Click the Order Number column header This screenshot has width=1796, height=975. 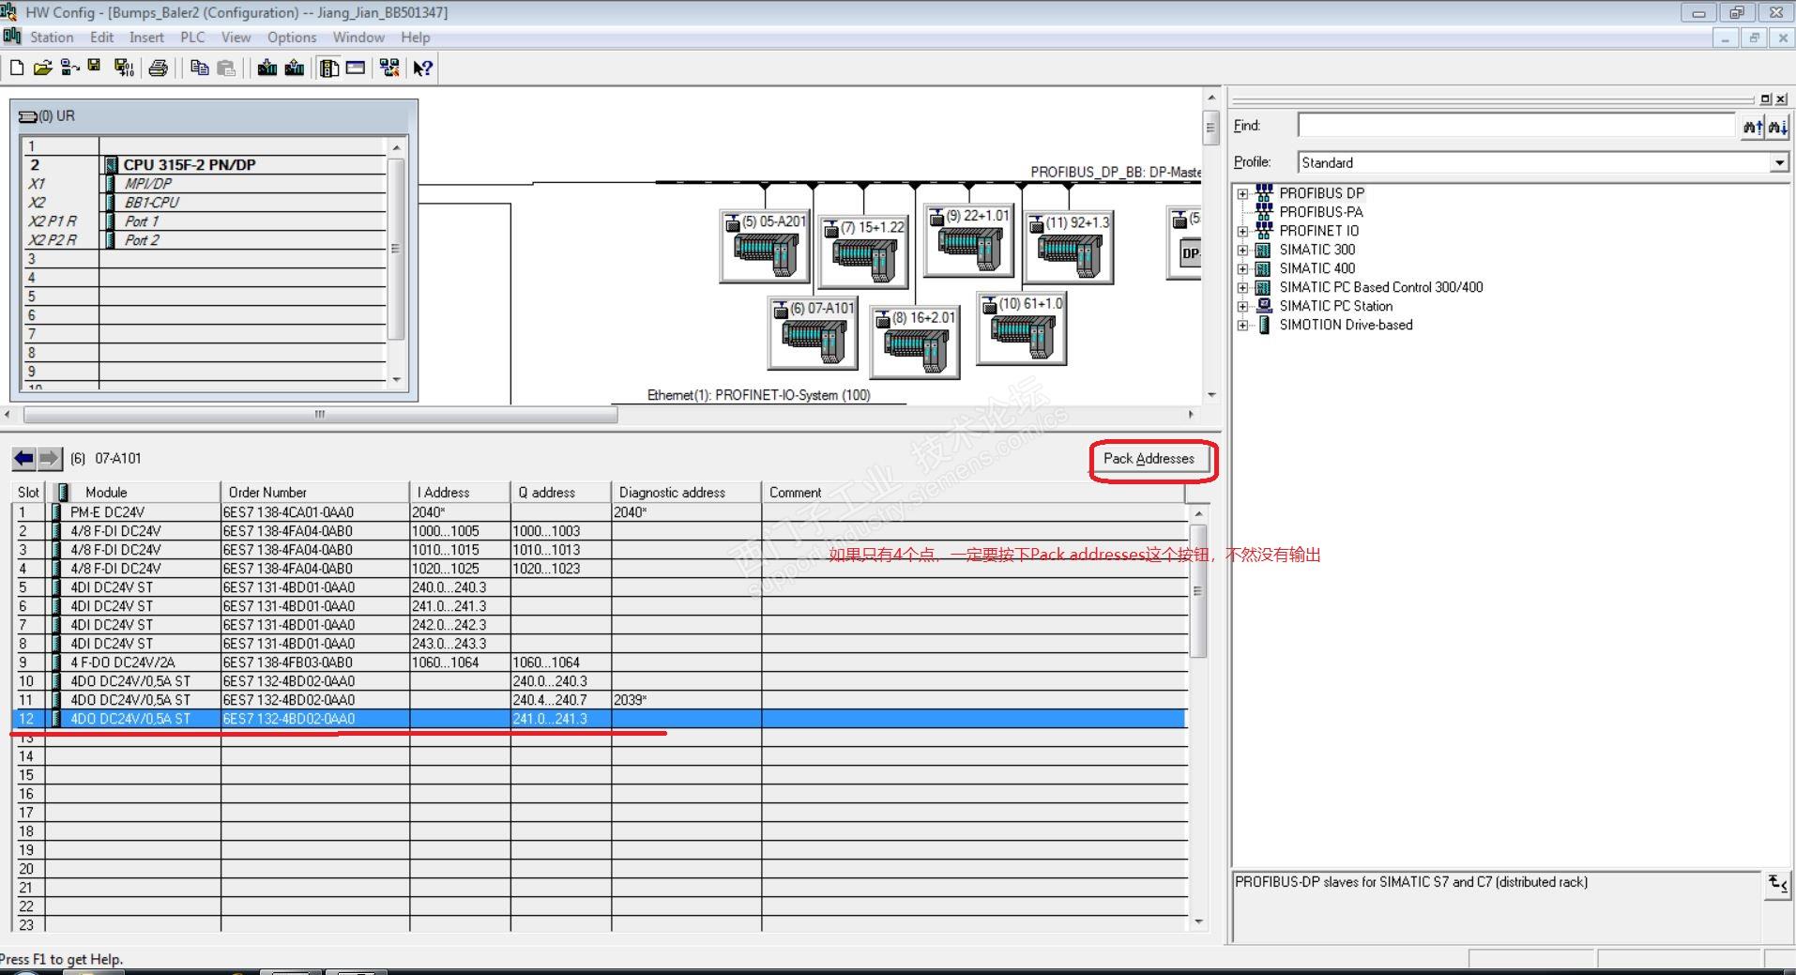[315, 493]
